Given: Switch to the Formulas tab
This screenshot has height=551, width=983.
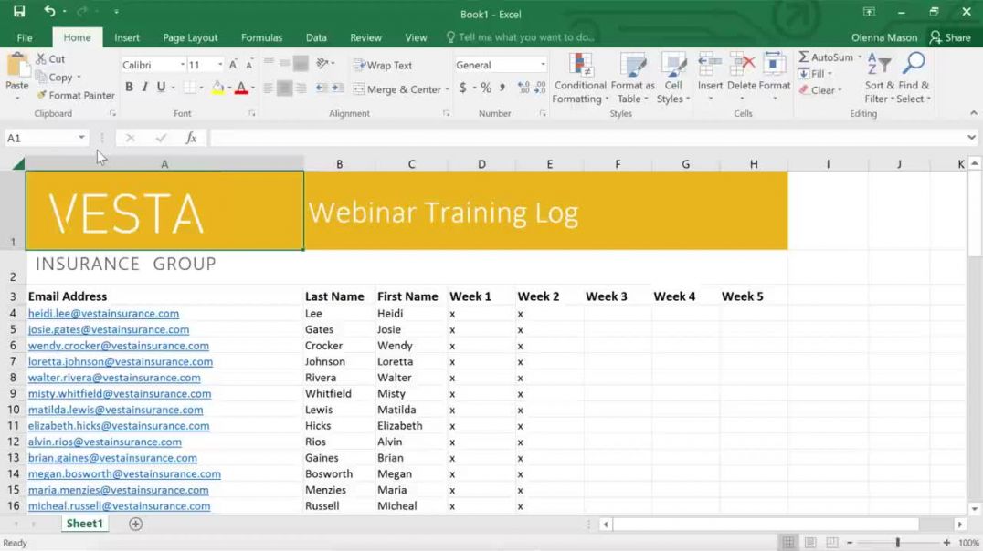Looking at the screenshot, I should (261, 37).
